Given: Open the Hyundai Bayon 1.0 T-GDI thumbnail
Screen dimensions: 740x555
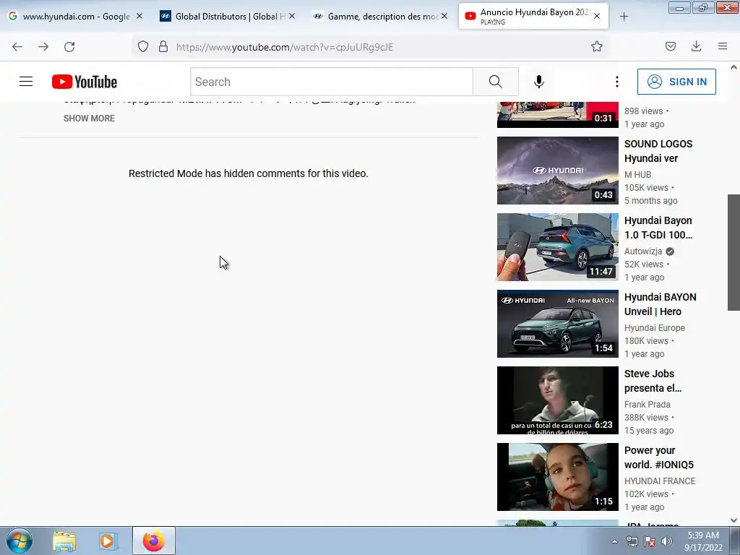Looking at the screenshot, I should pos(557,247).
